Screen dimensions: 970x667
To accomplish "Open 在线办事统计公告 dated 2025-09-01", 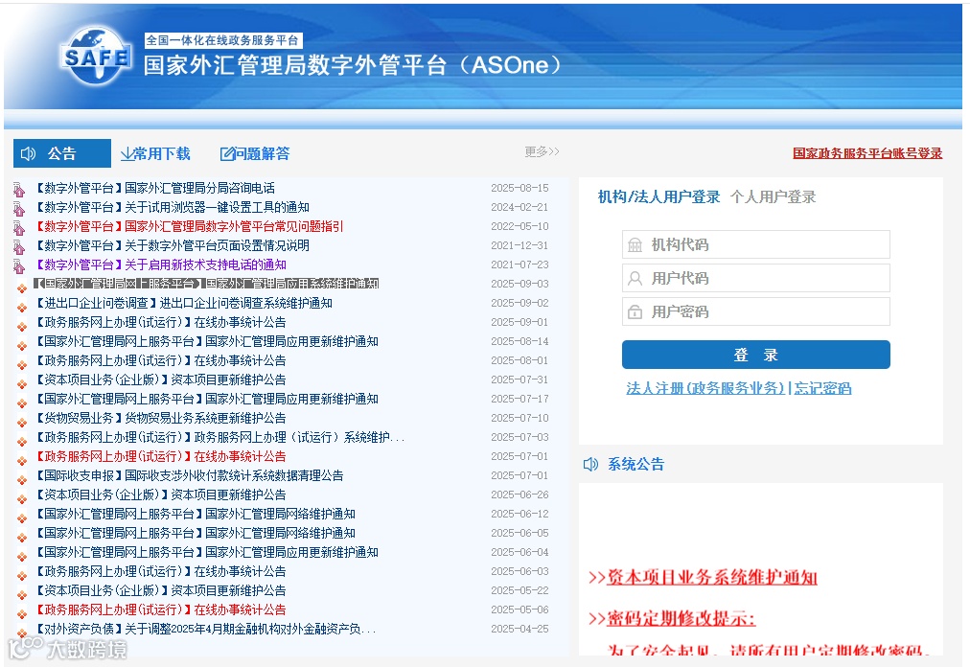I will coord(160,322).
